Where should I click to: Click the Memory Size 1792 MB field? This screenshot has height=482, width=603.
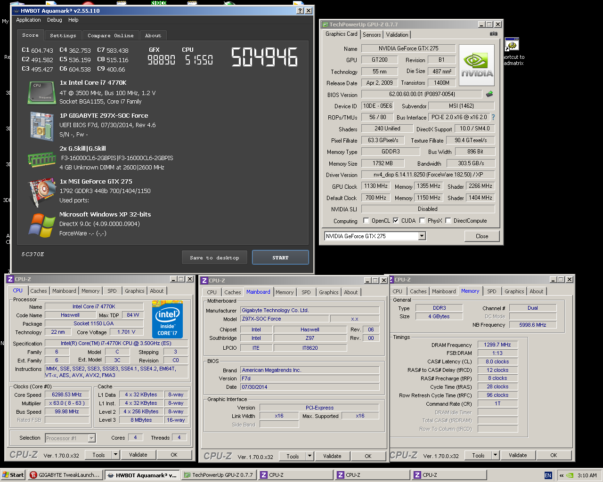[x=383, y=163]
